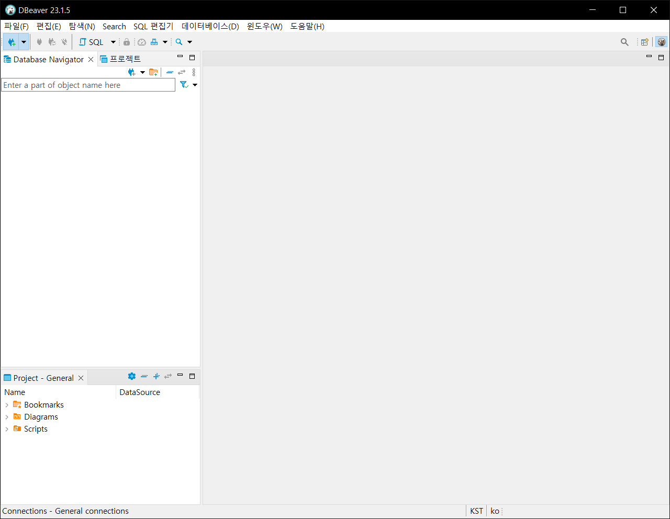Open the 파일(F) menu
Screen dimensions: 670x519
(x=16, y=26)
